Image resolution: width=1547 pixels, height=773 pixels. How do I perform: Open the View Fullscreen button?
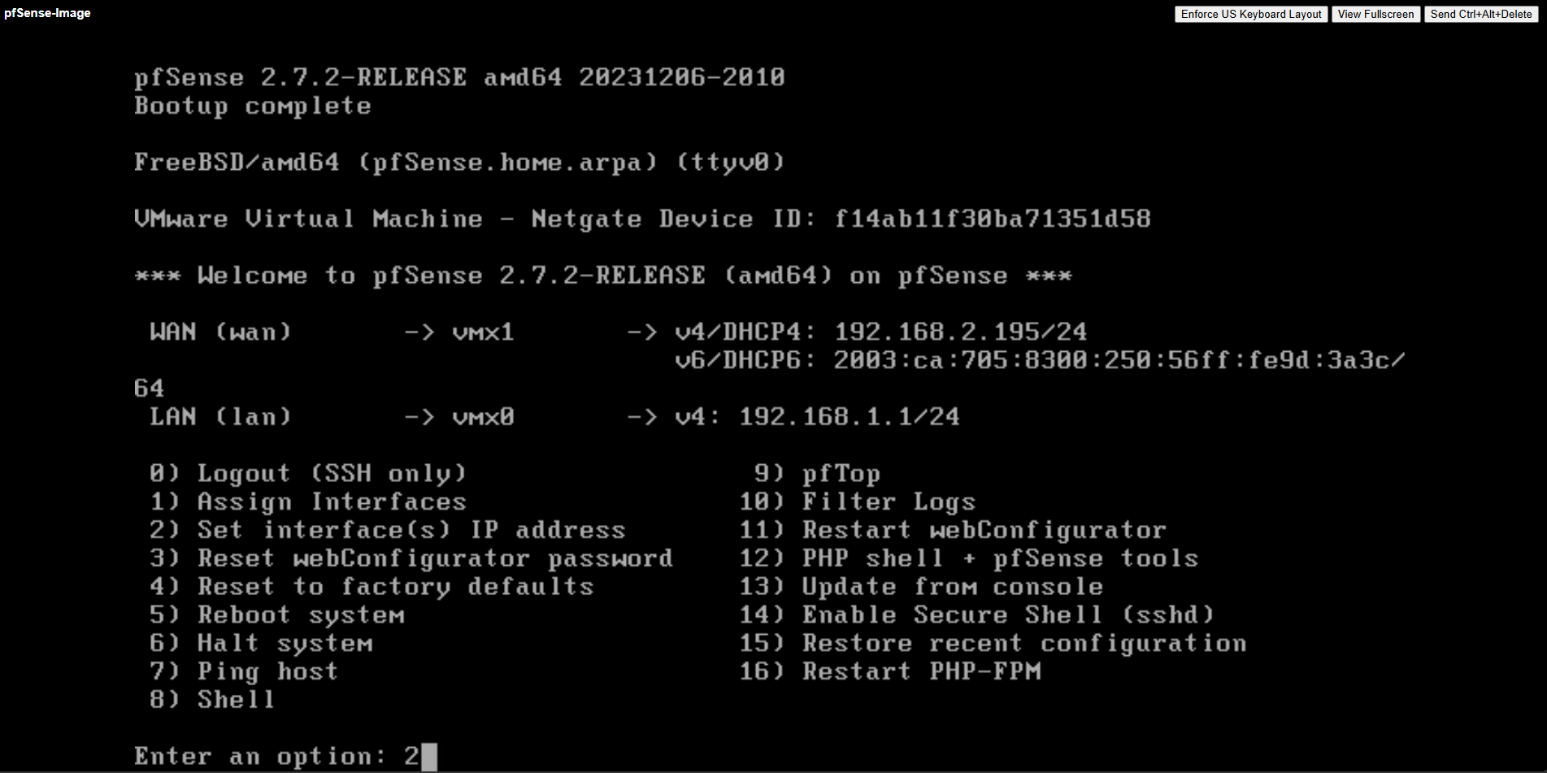click(x=1375, y=14)
